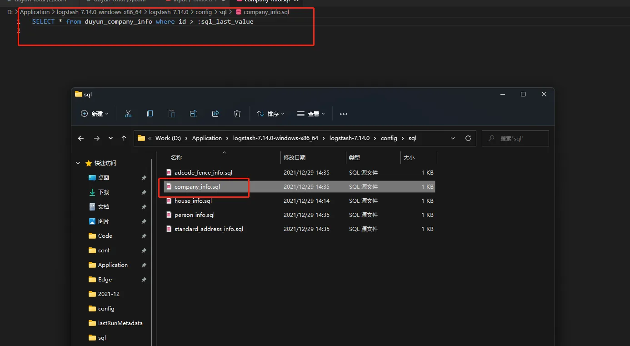Click 2021/12/29 14:14 date of house_info.sql
Viewport: 630px width, 346px height.
306,201
